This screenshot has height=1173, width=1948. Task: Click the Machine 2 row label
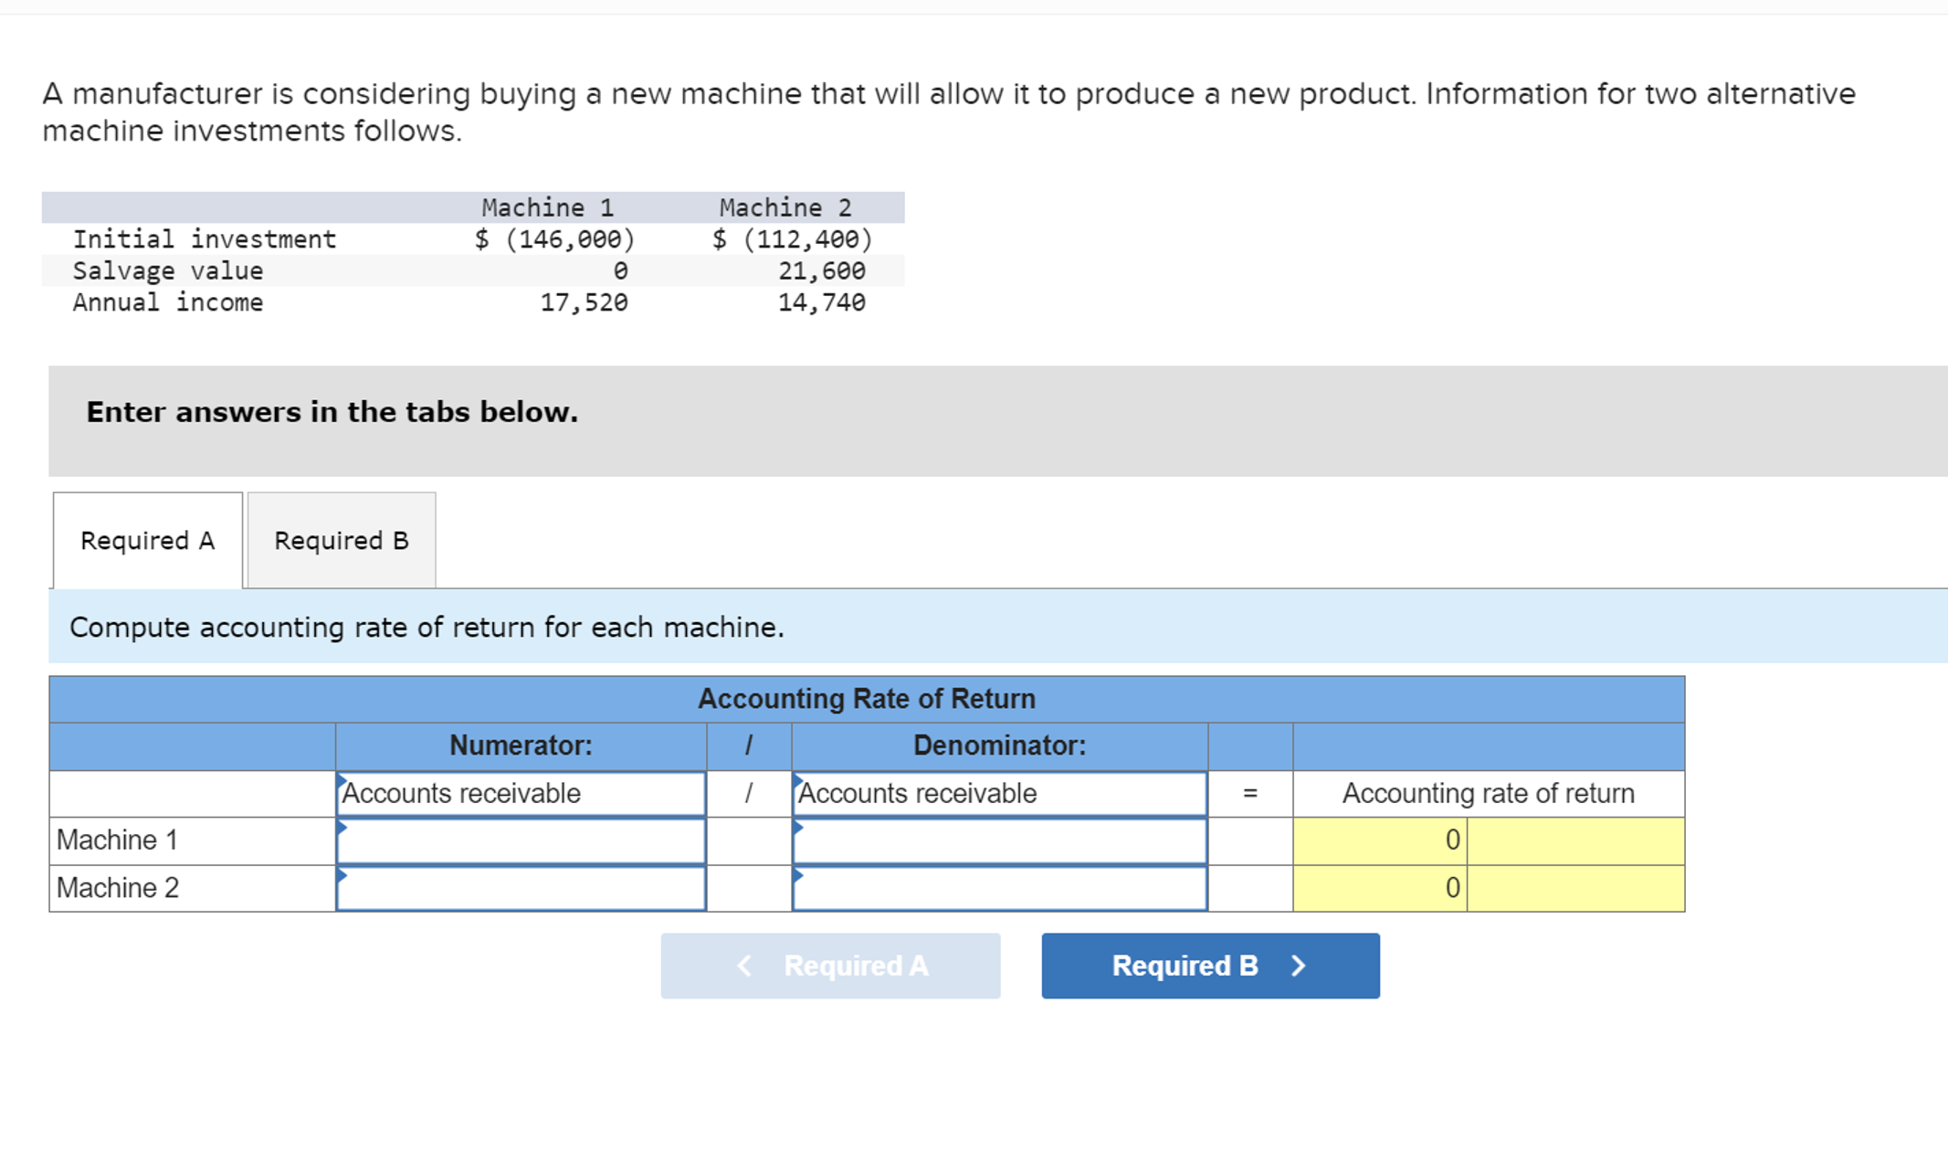tap(118, 888)
